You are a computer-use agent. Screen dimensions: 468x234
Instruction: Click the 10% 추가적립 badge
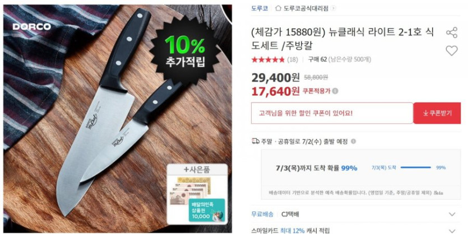[186, 50]
